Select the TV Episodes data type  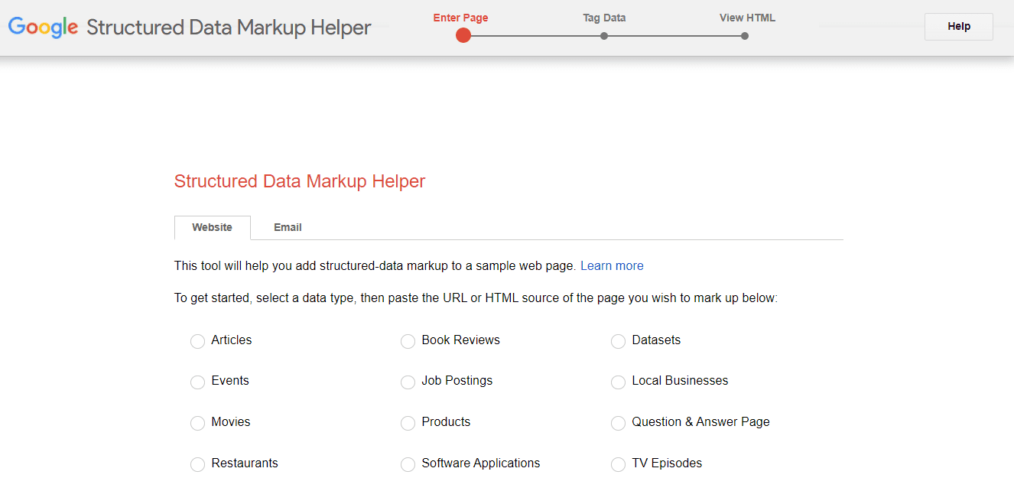[x=618, y=464]
